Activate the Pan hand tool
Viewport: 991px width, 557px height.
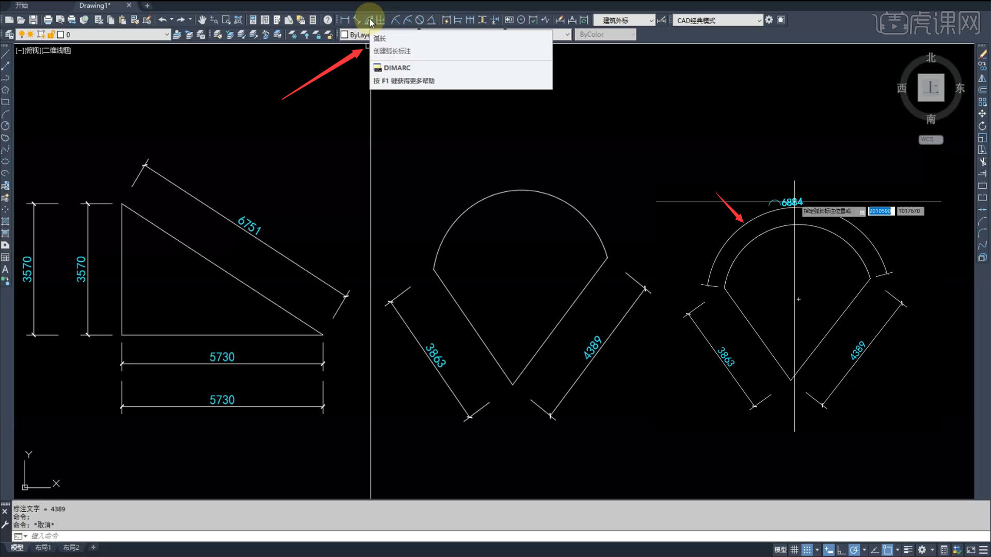[x=202, y=20]
